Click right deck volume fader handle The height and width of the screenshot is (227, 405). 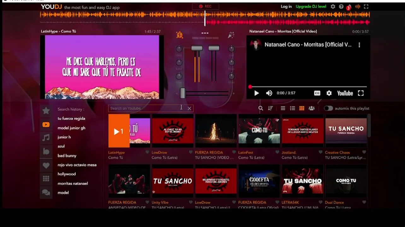point(214,48)
